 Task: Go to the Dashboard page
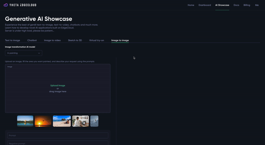(x=205, y=5)
